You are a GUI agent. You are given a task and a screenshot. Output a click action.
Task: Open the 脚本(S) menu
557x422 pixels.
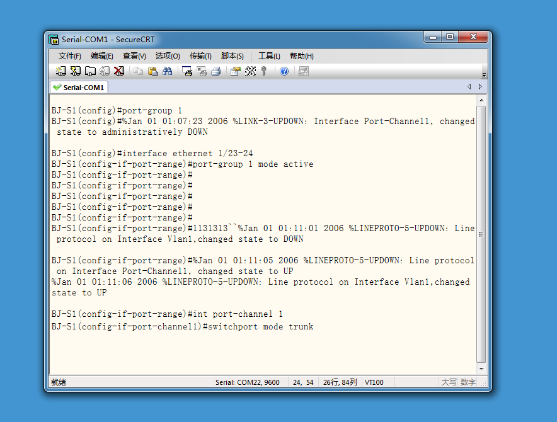pyautogui.click(x=233, y=56)
